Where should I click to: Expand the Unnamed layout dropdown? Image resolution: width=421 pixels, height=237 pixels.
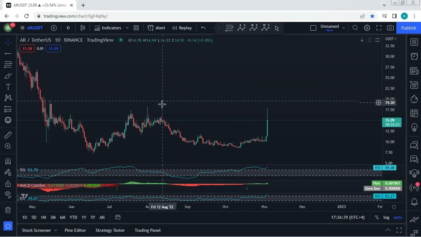343,28
